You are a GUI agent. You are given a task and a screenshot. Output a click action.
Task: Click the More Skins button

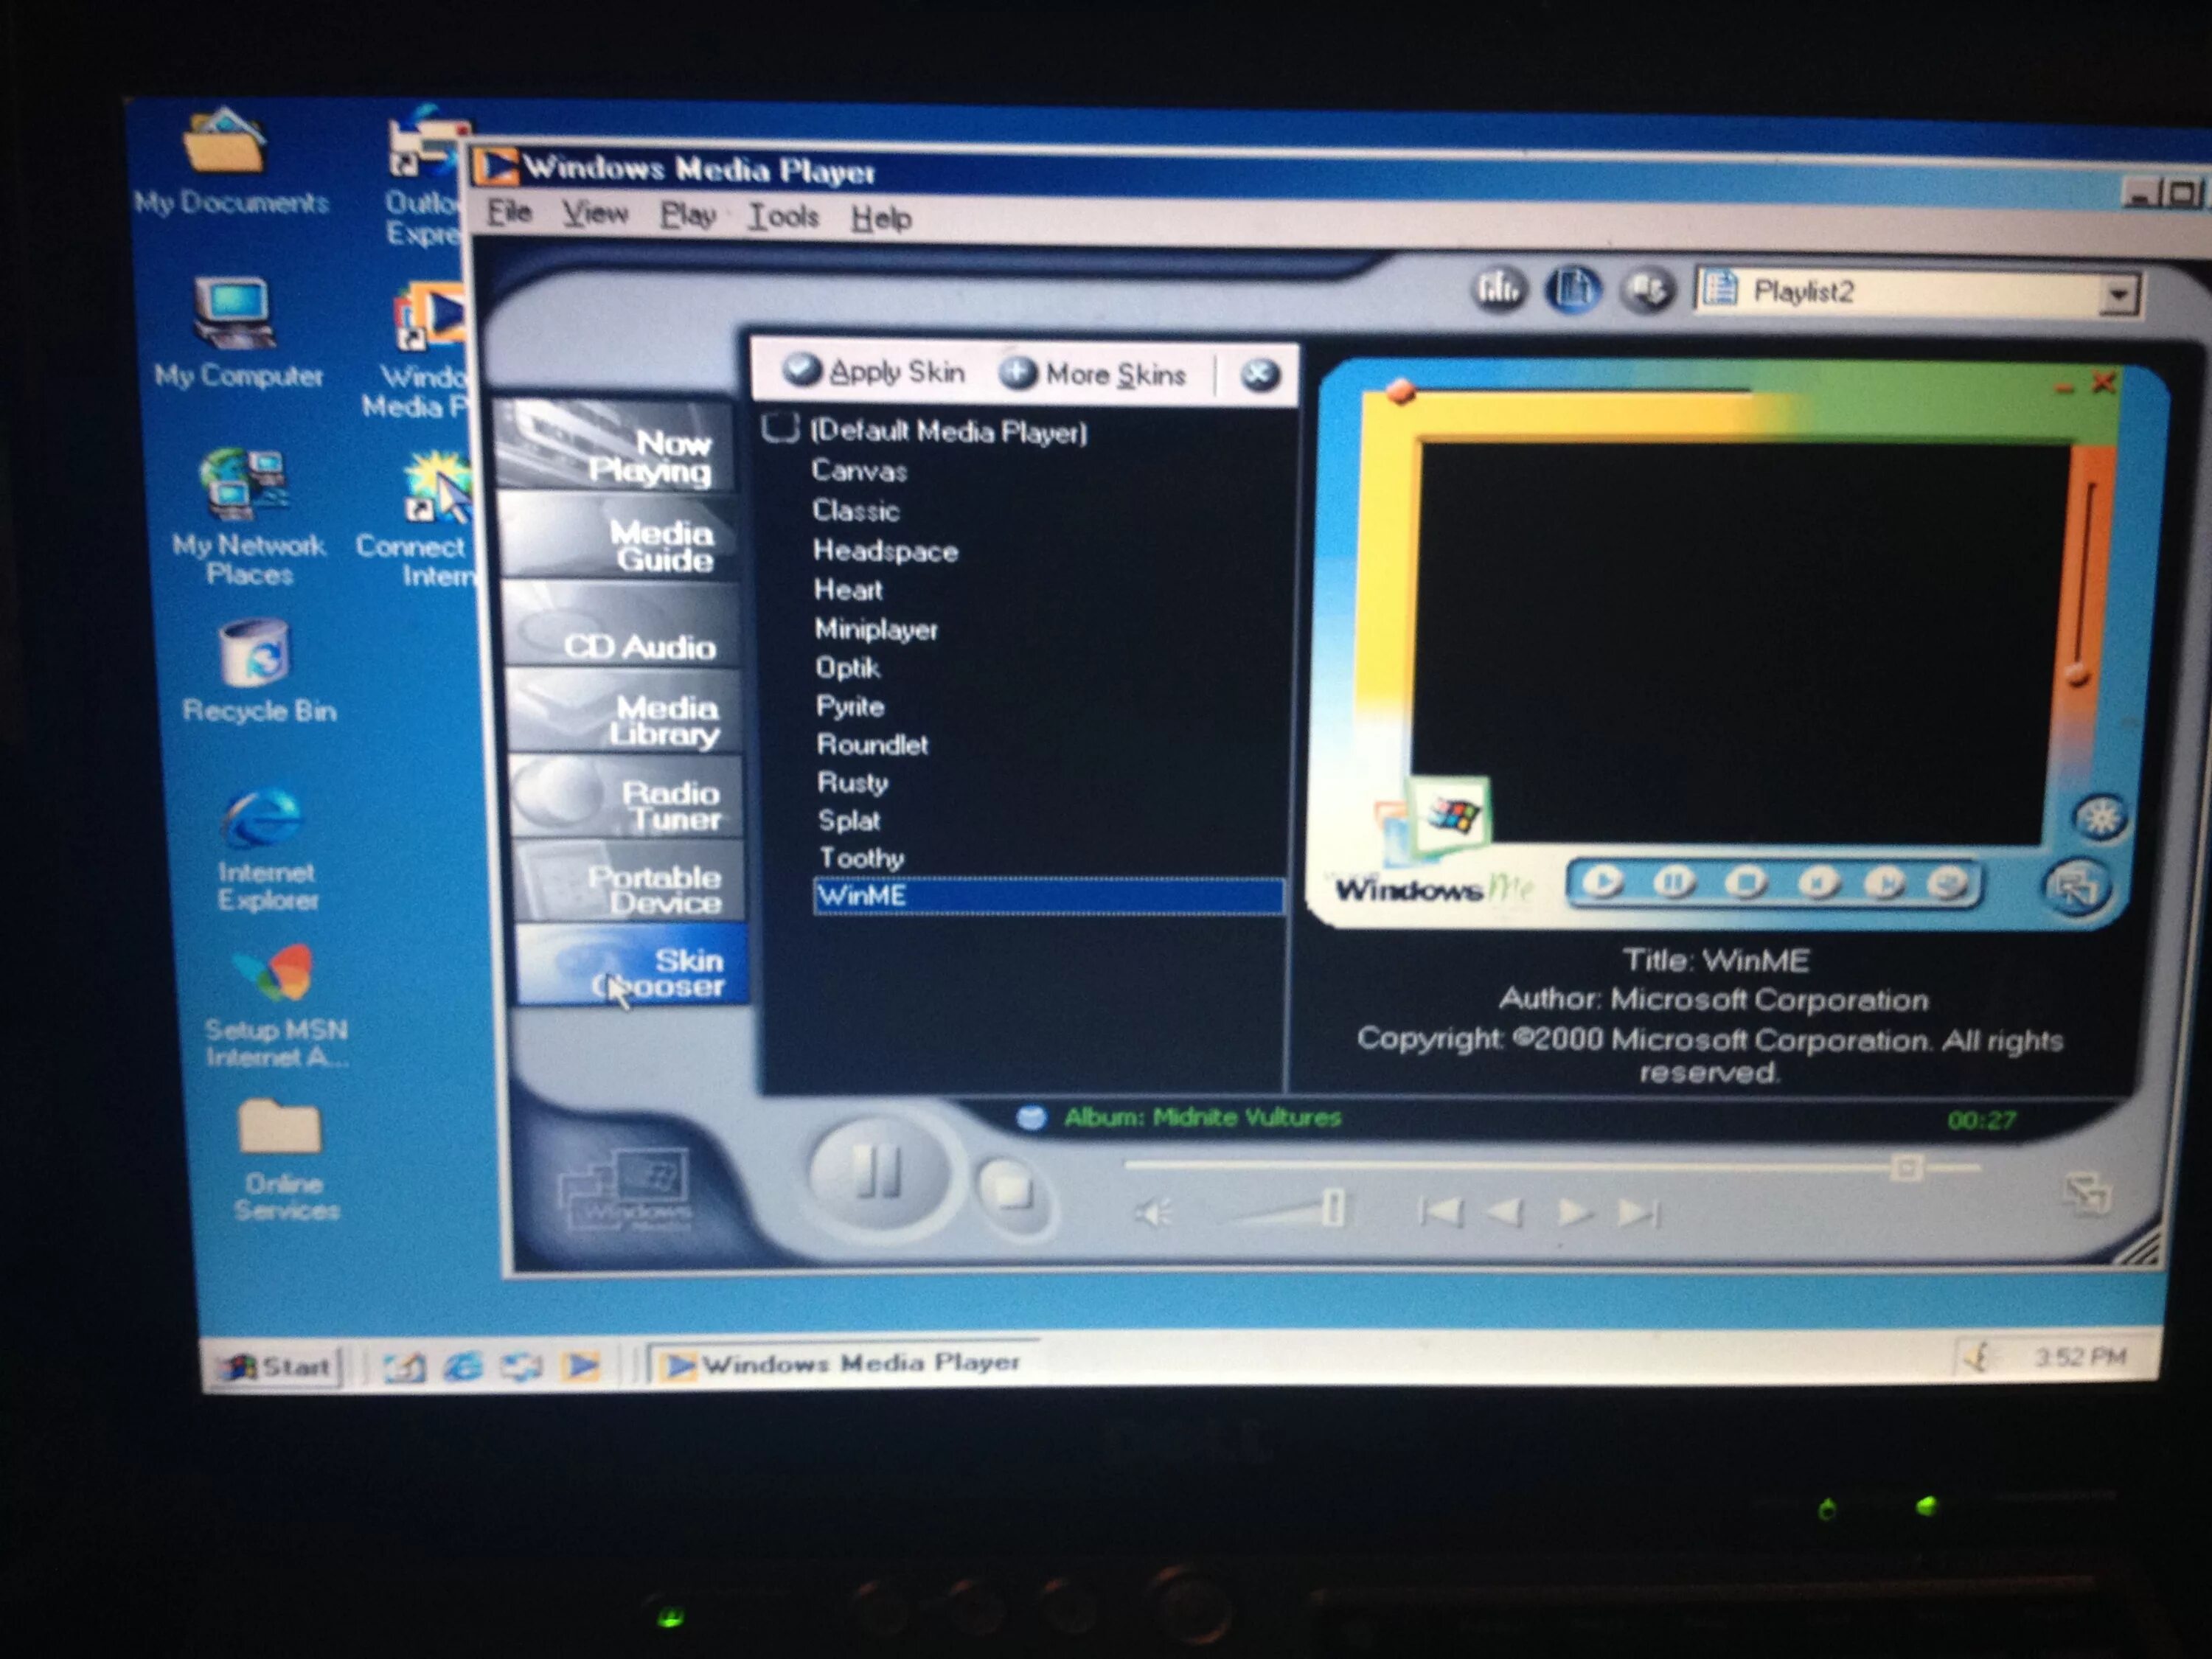1093,374
